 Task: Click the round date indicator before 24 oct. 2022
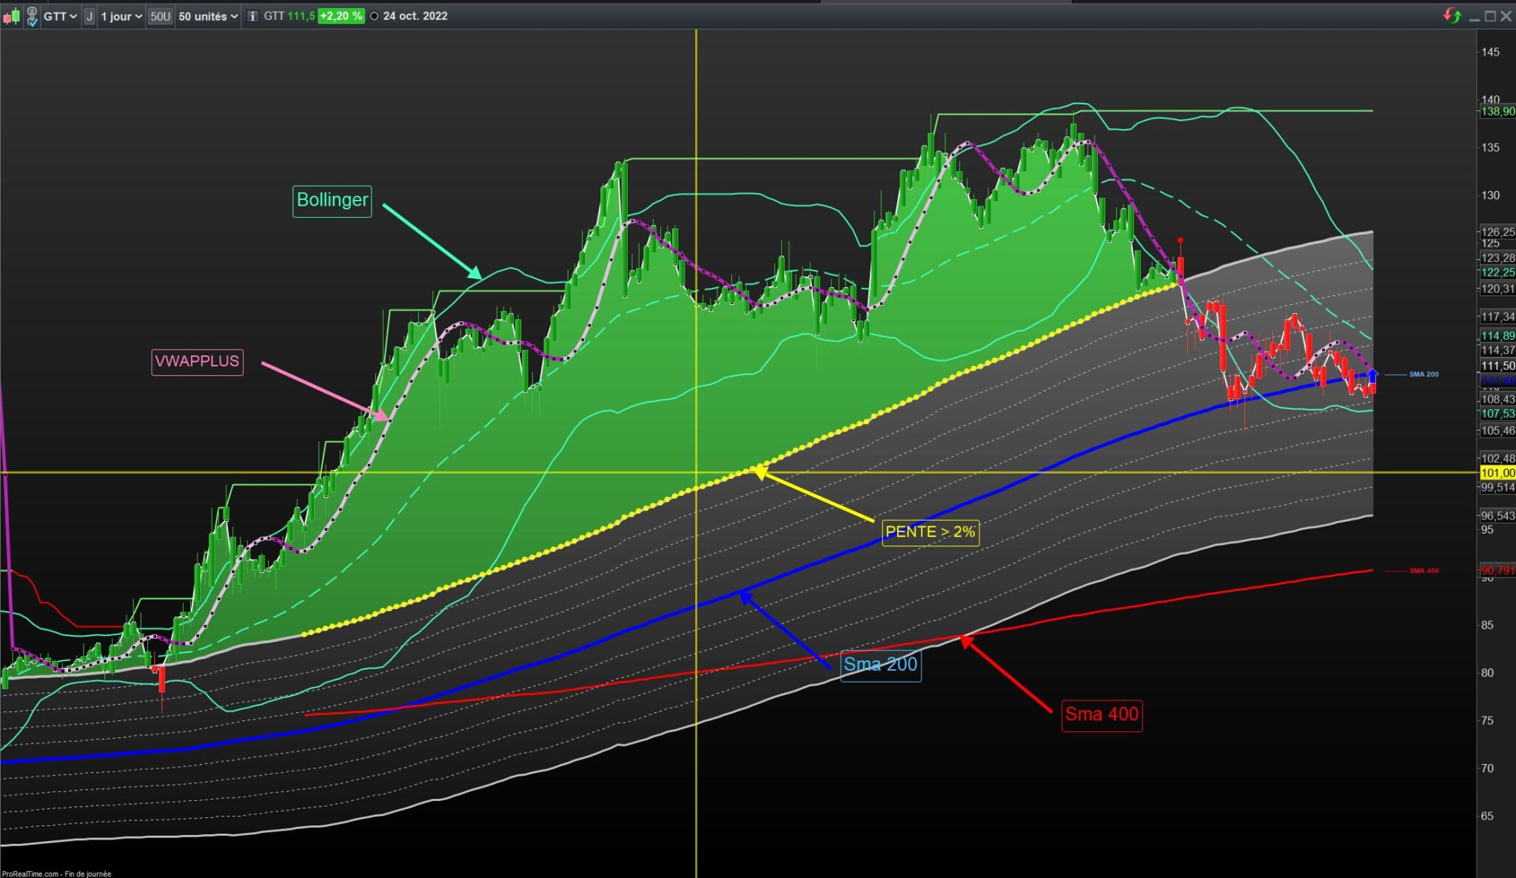[374, 16]
